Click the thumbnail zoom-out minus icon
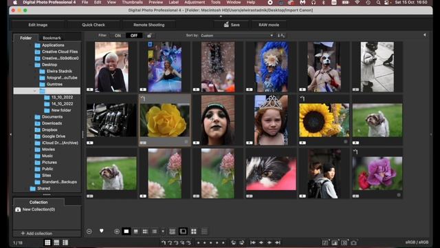The width and height of the screenshot is (440, 248). (x=89, y=231)
